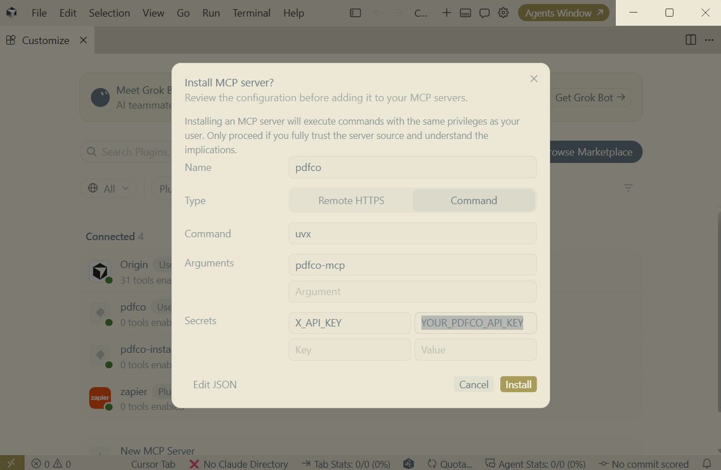The image size is (721, 470).
Task: Open the Edit menu
Action: [67, 13]
